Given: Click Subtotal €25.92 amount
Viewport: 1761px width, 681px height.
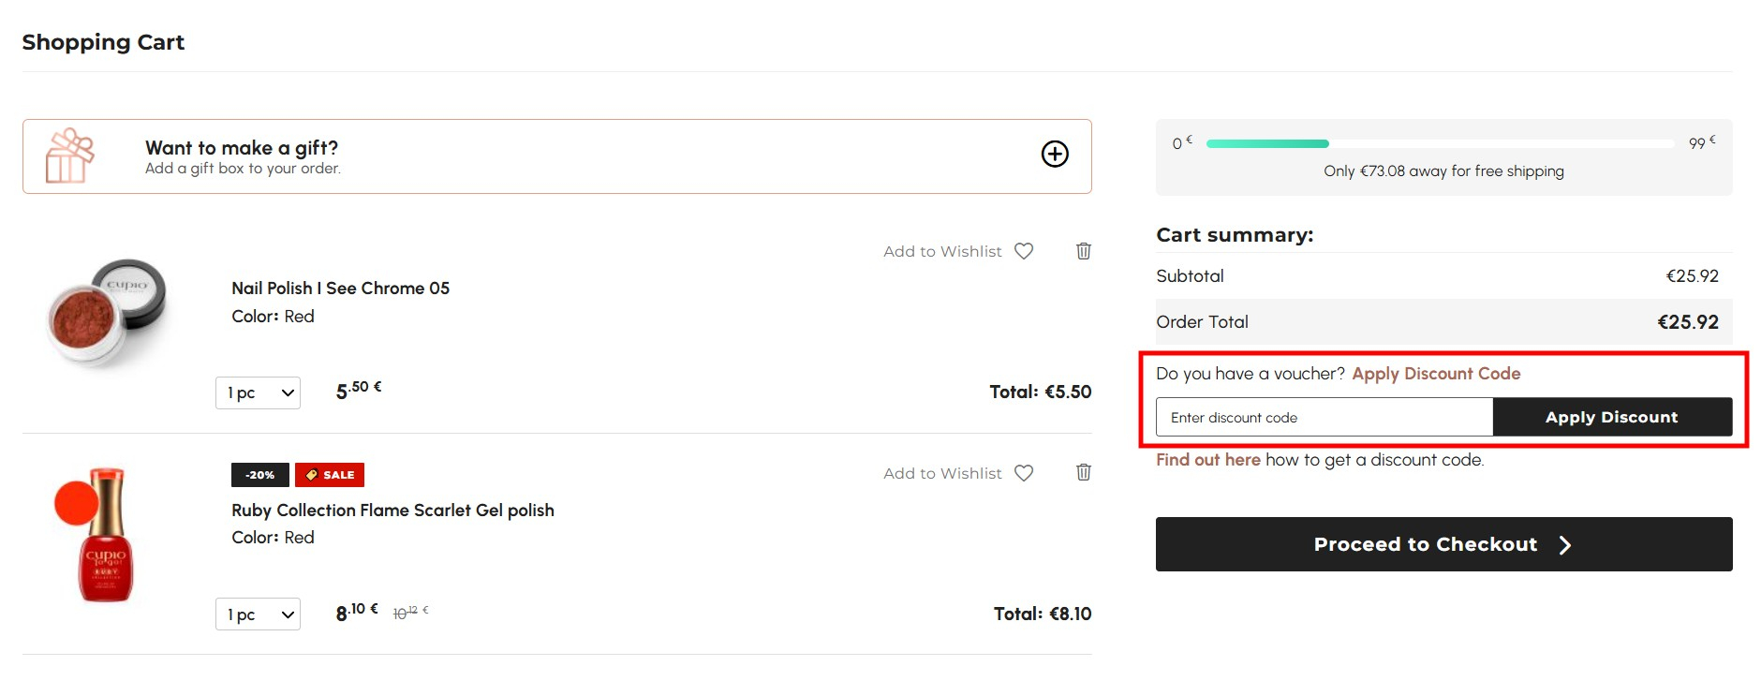Looking at the screenshot, I should coord(1693,276).
